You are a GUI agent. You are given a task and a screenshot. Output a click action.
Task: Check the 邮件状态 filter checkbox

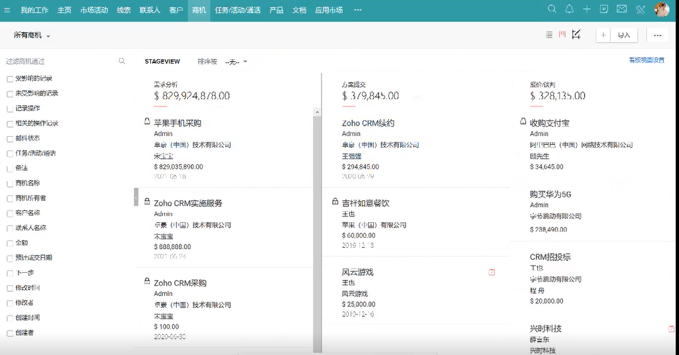pyautogui.click(x=10, y=139)
